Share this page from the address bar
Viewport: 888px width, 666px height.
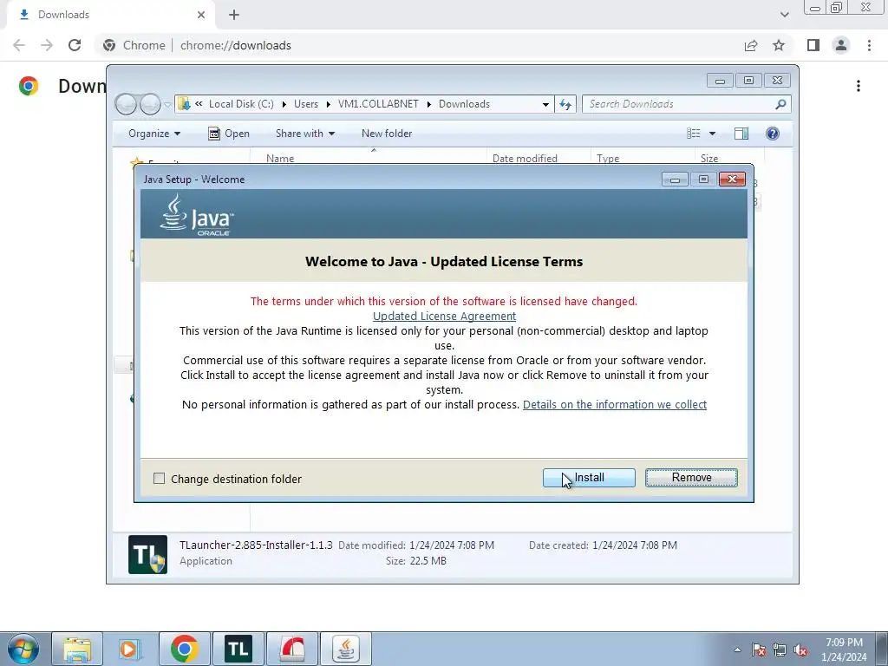(751, 45)
